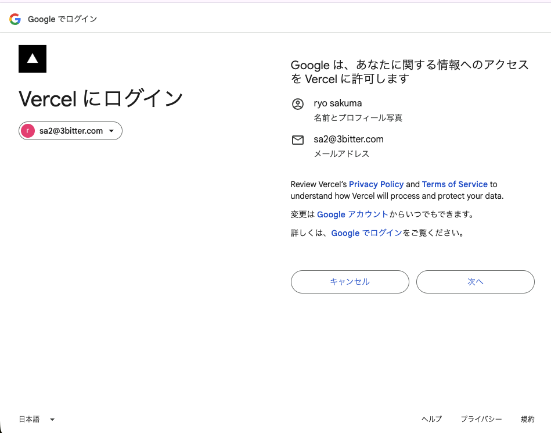
Task: Click the 次へ button
Action: coord(475,281)
